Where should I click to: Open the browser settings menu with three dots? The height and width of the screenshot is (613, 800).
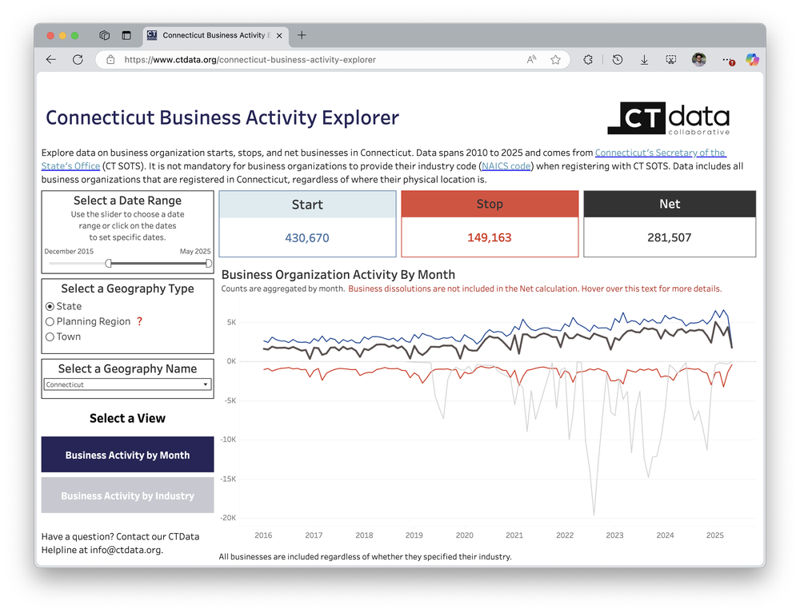point(728,59)
